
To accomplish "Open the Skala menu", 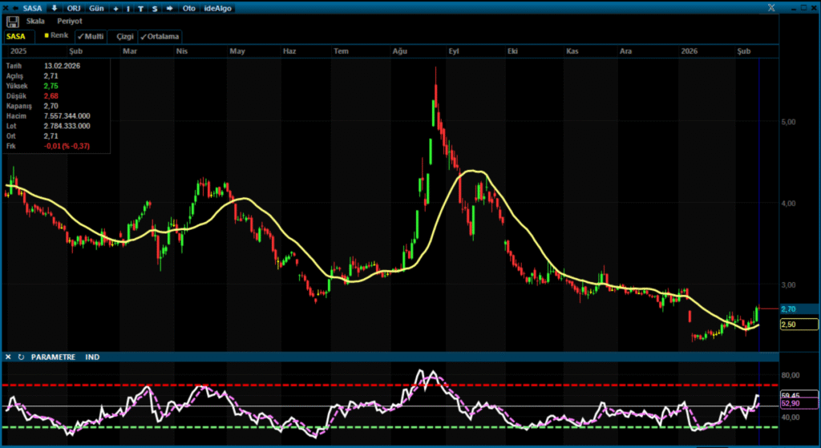I will pyautogui.click(x=36, y=21).
